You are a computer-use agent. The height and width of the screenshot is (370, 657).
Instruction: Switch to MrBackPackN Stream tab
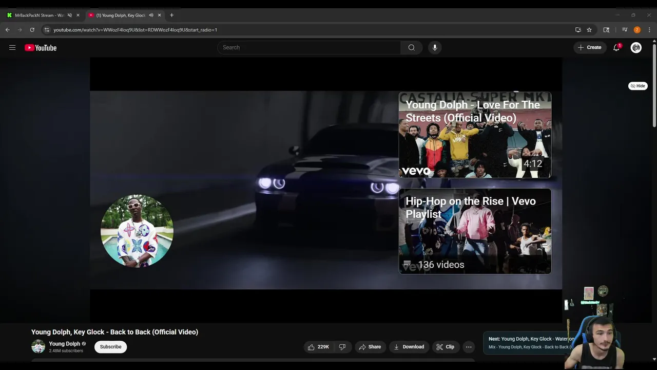tap(39, 15)
